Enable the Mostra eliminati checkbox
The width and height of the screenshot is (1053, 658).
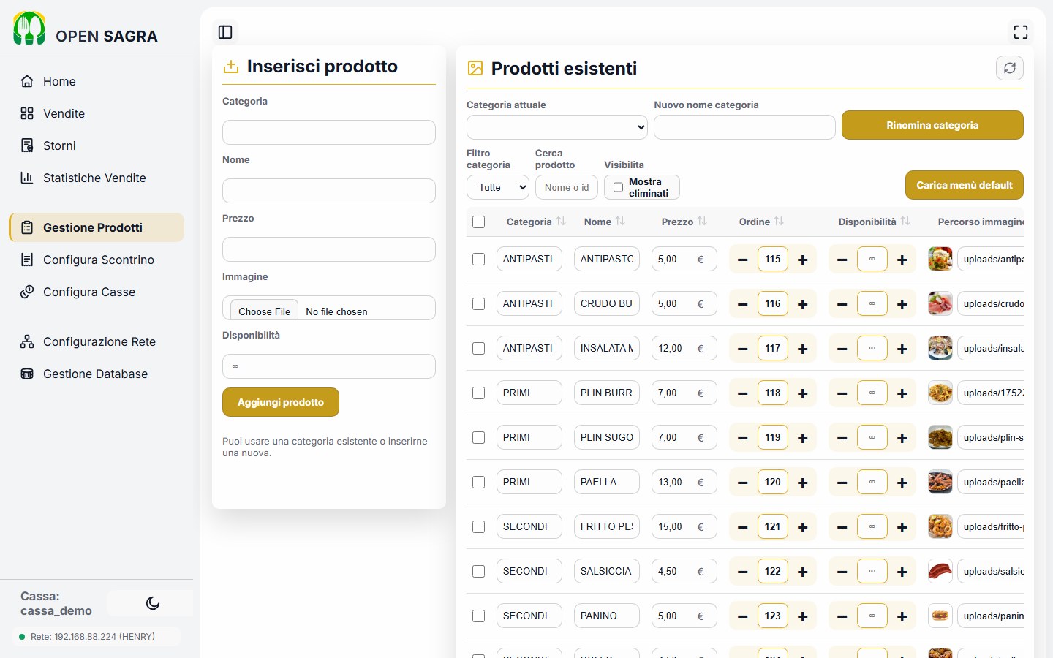coord(618,187)
